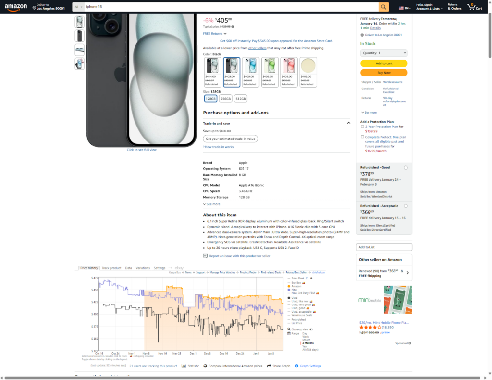
Task: Select the Refurbished - Good offer radio button
Action: [x=406, y=168]
